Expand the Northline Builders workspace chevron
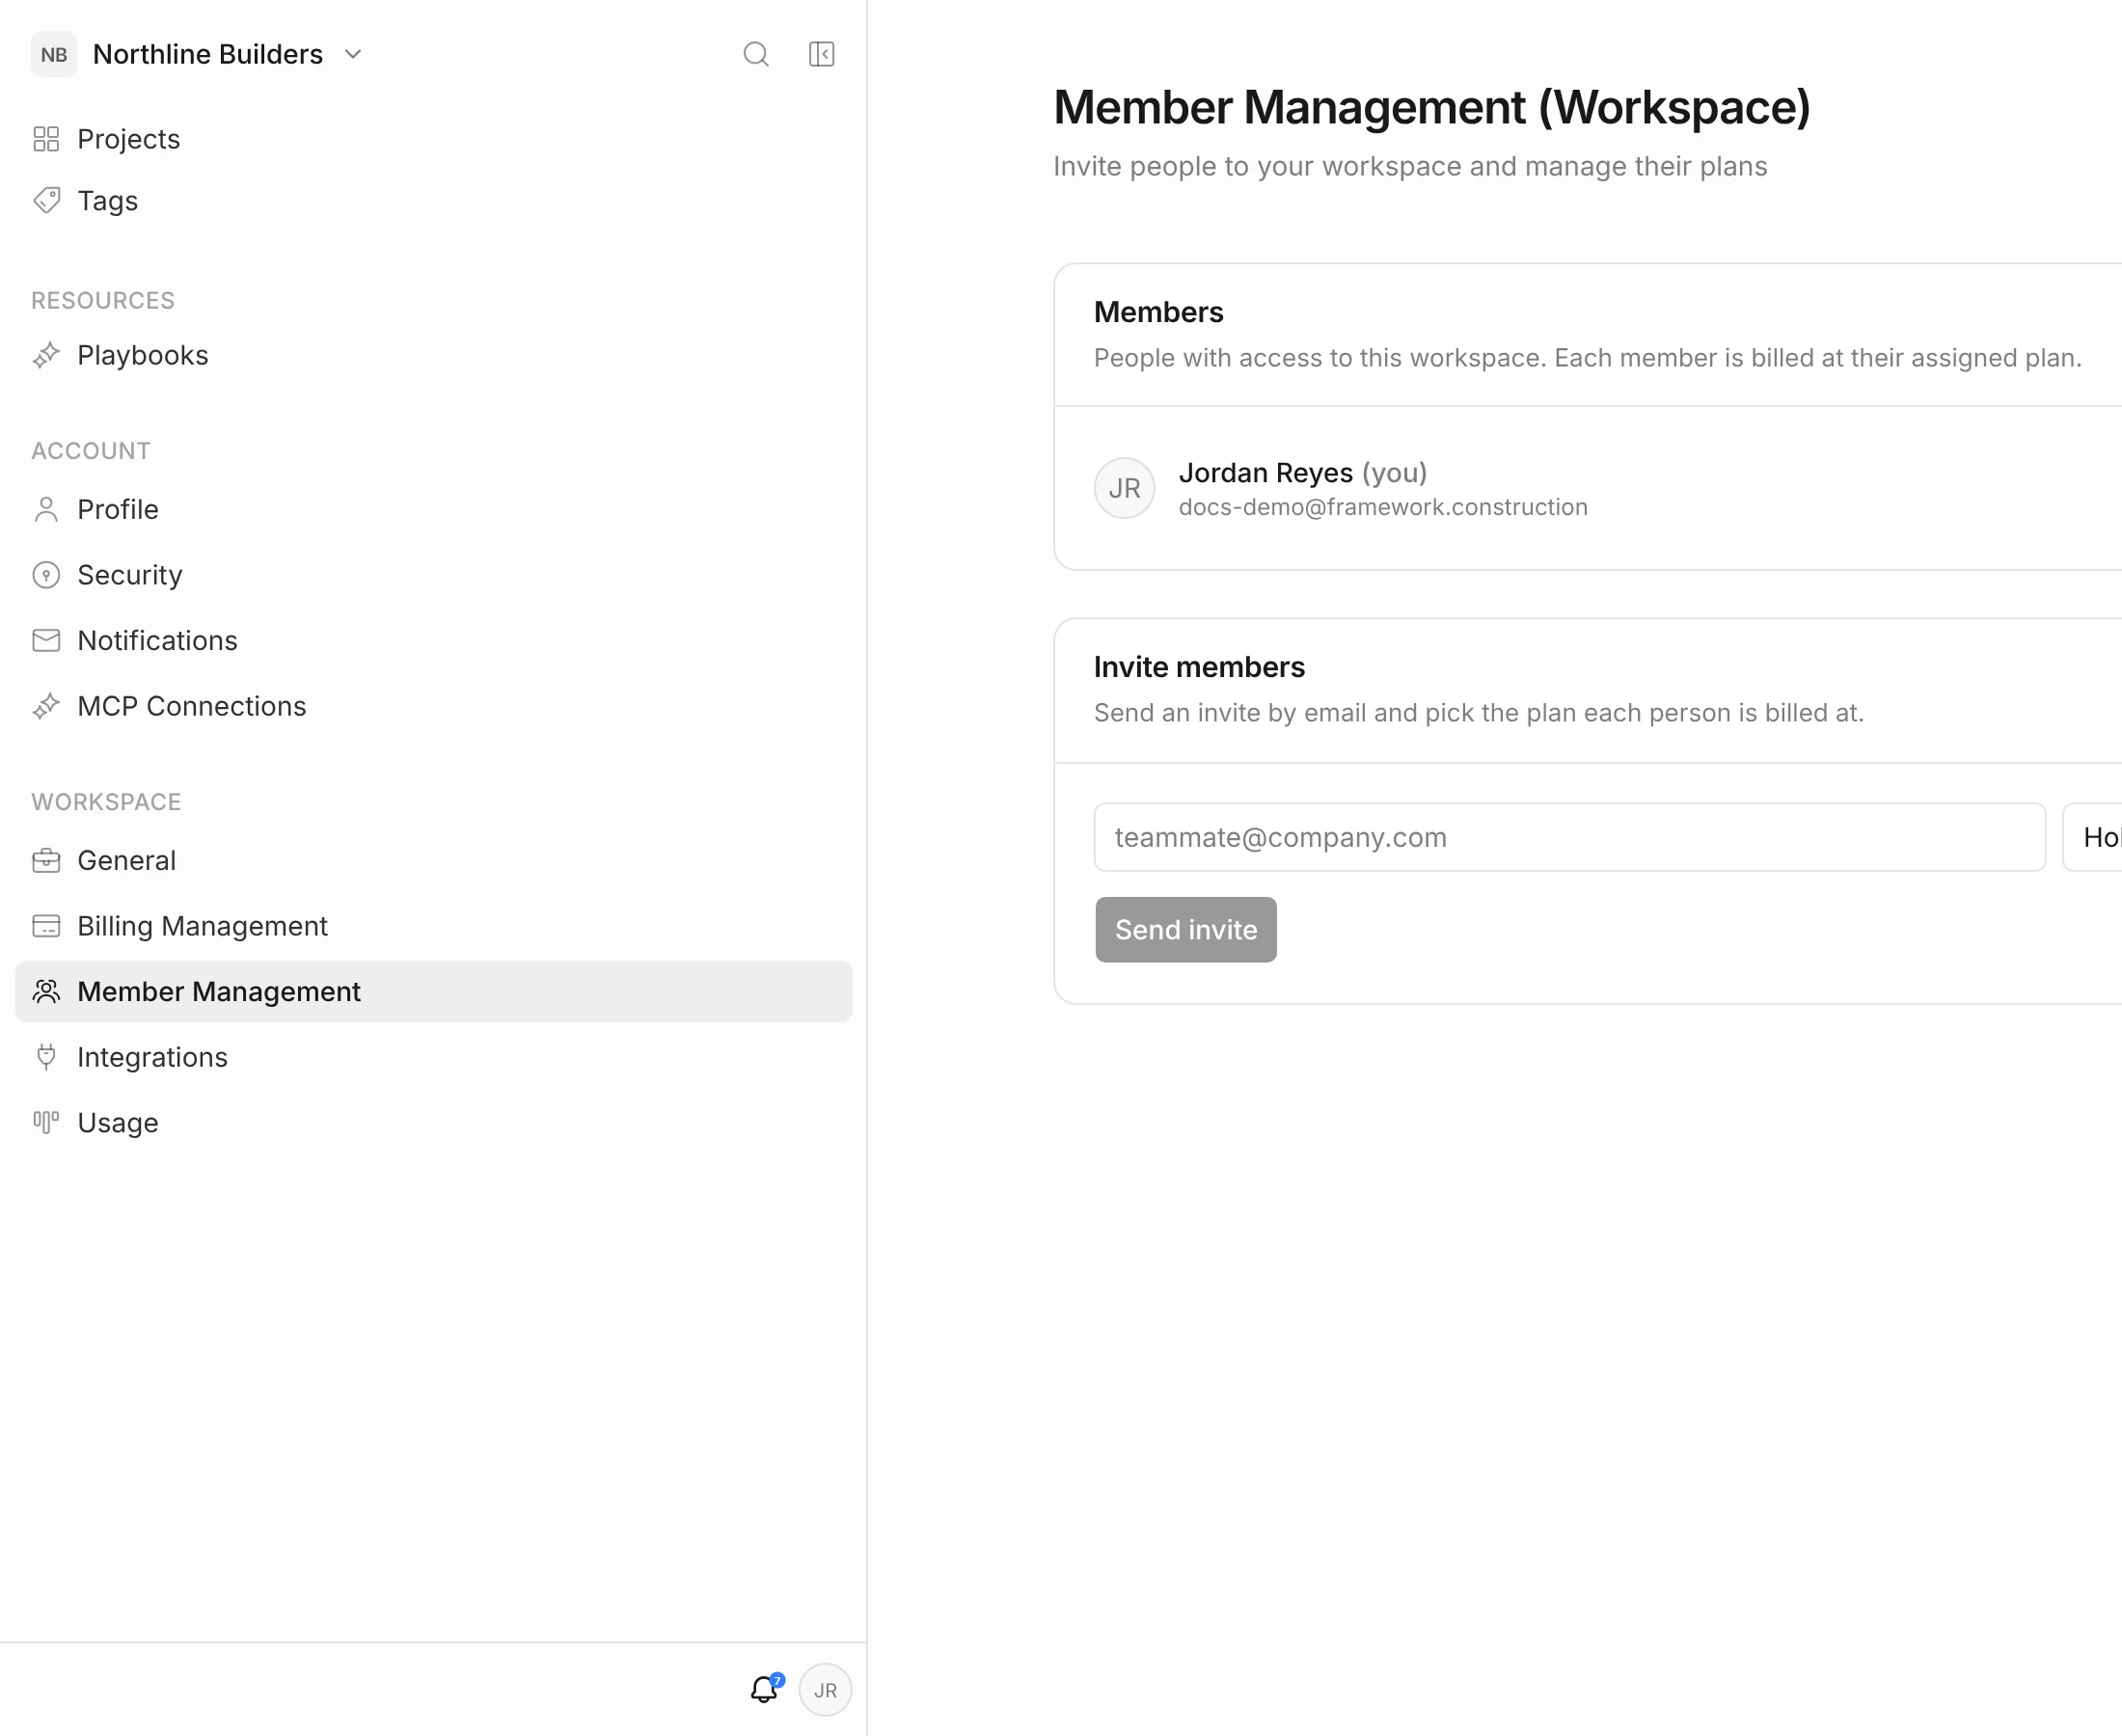2122x1736 pixels. tap(353, 54)
